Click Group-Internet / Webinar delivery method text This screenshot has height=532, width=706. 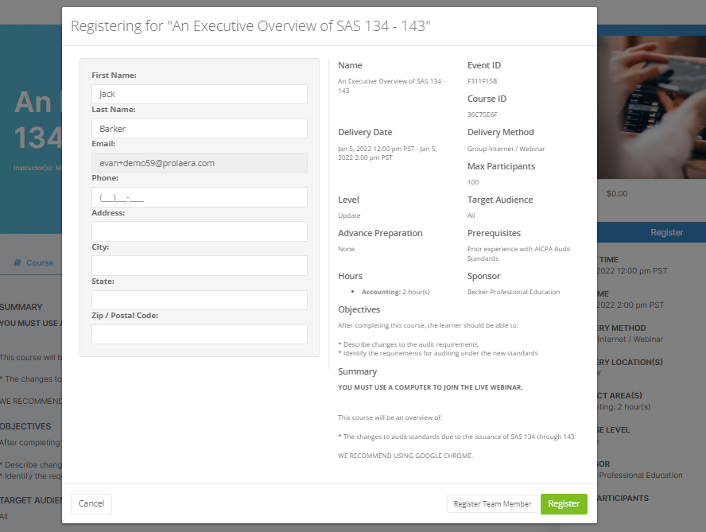coord(506,149)
